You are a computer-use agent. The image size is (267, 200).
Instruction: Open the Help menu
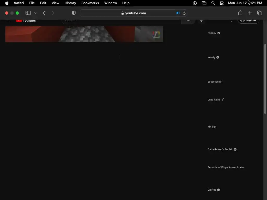[126, 3]
